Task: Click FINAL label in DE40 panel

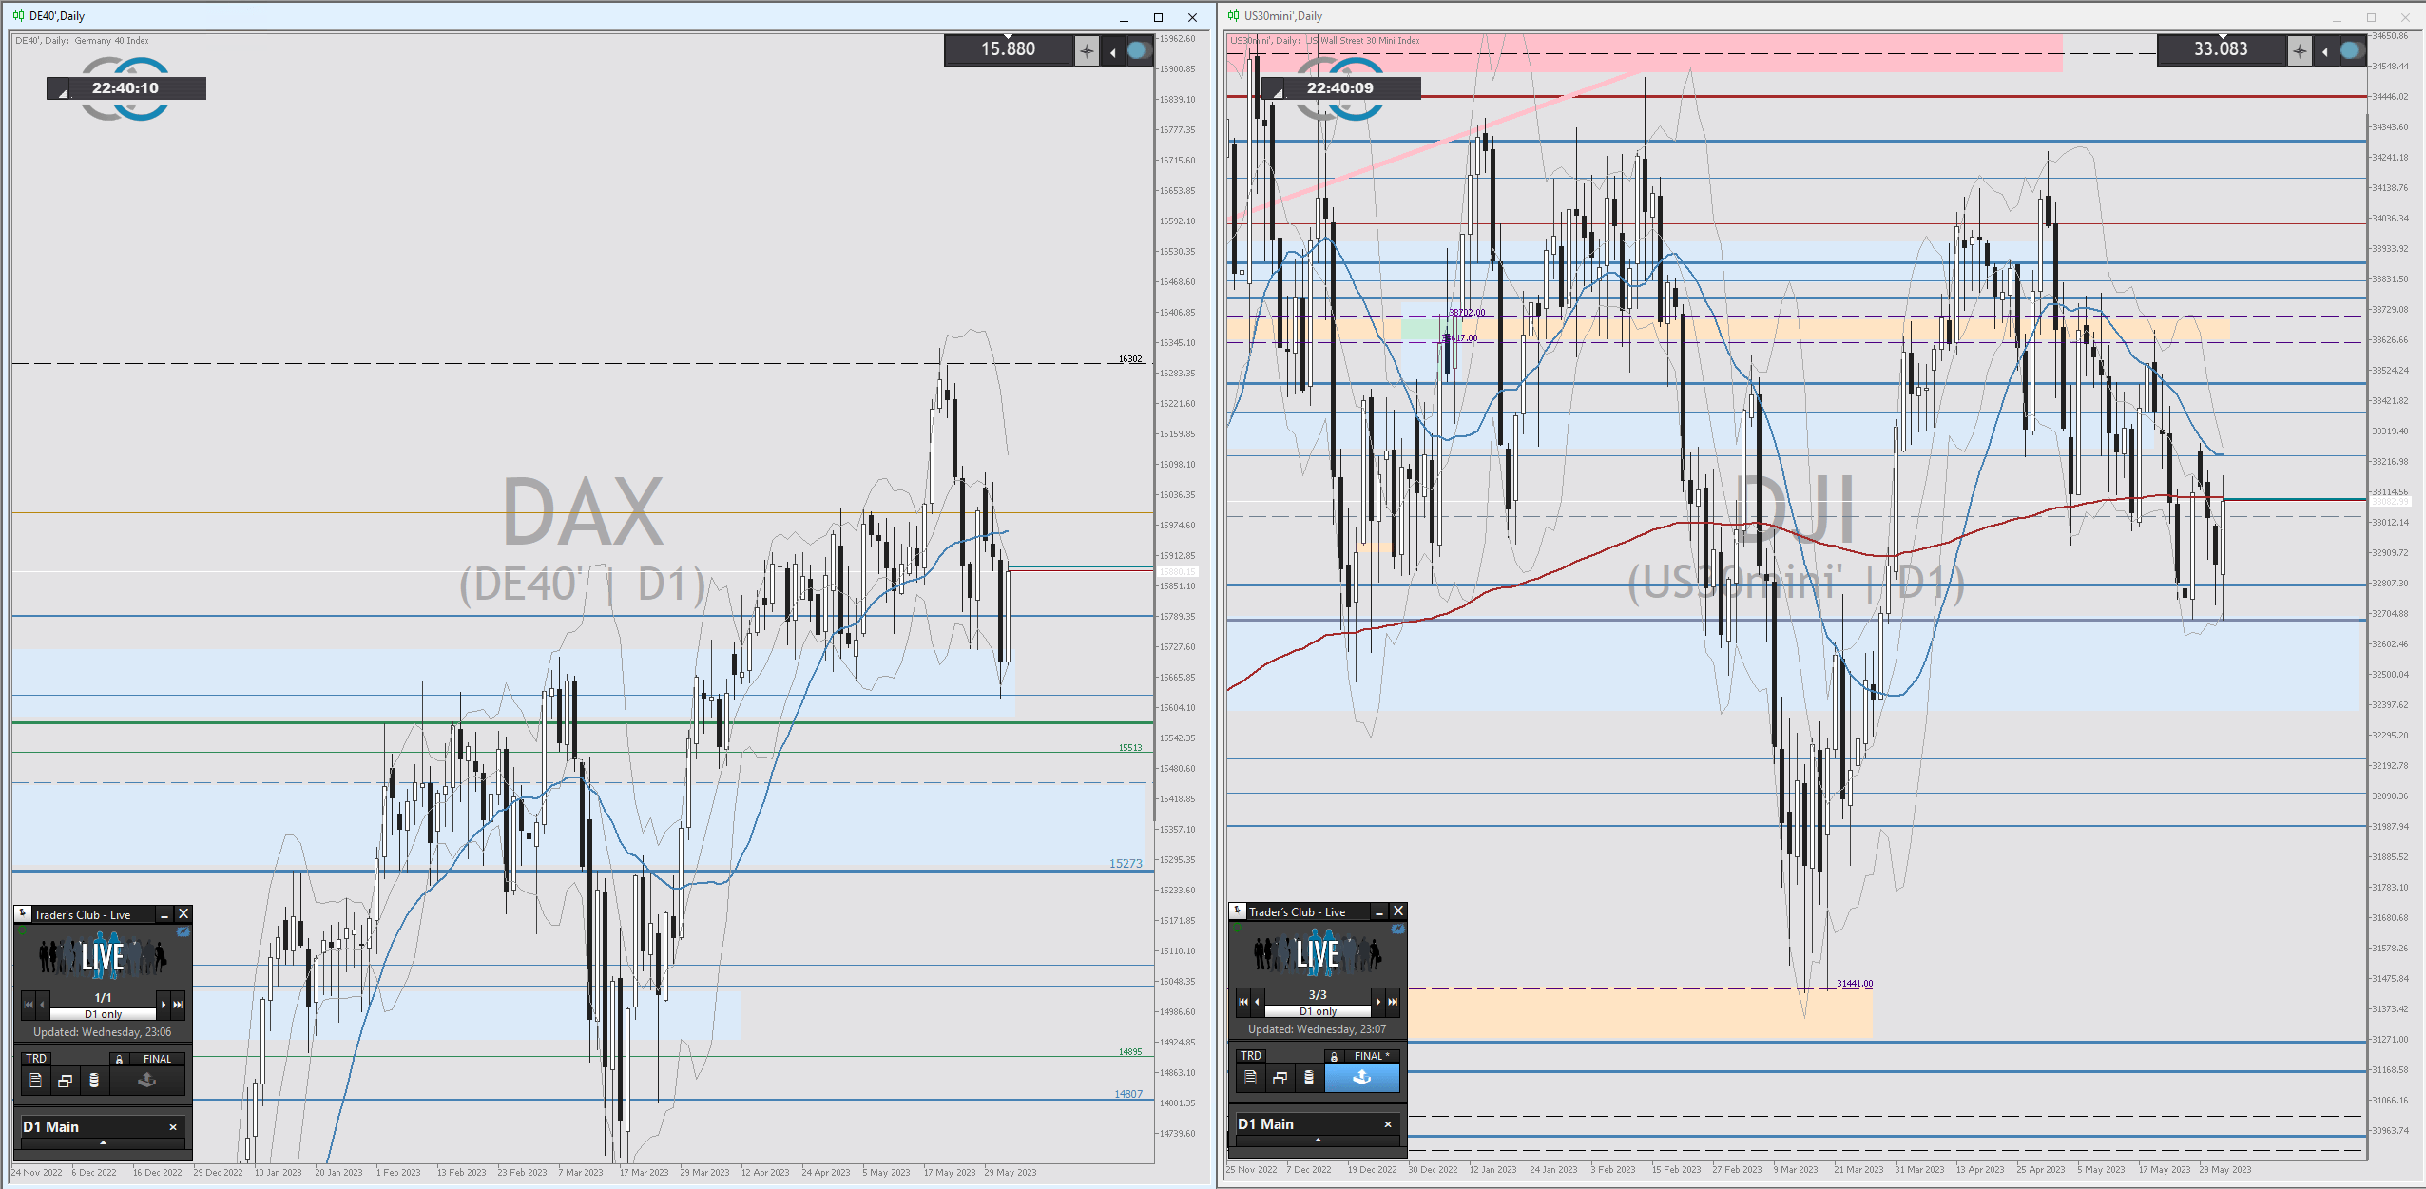Action: (x=157, y=1059)
